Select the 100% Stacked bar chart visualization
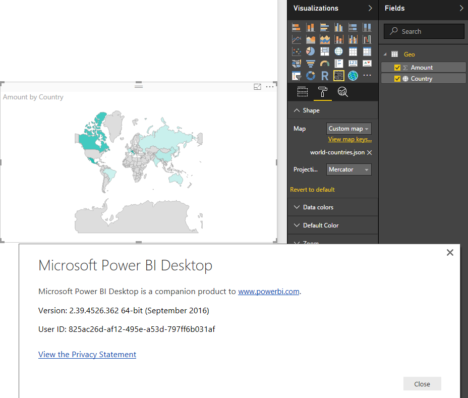 pos(353,27)
